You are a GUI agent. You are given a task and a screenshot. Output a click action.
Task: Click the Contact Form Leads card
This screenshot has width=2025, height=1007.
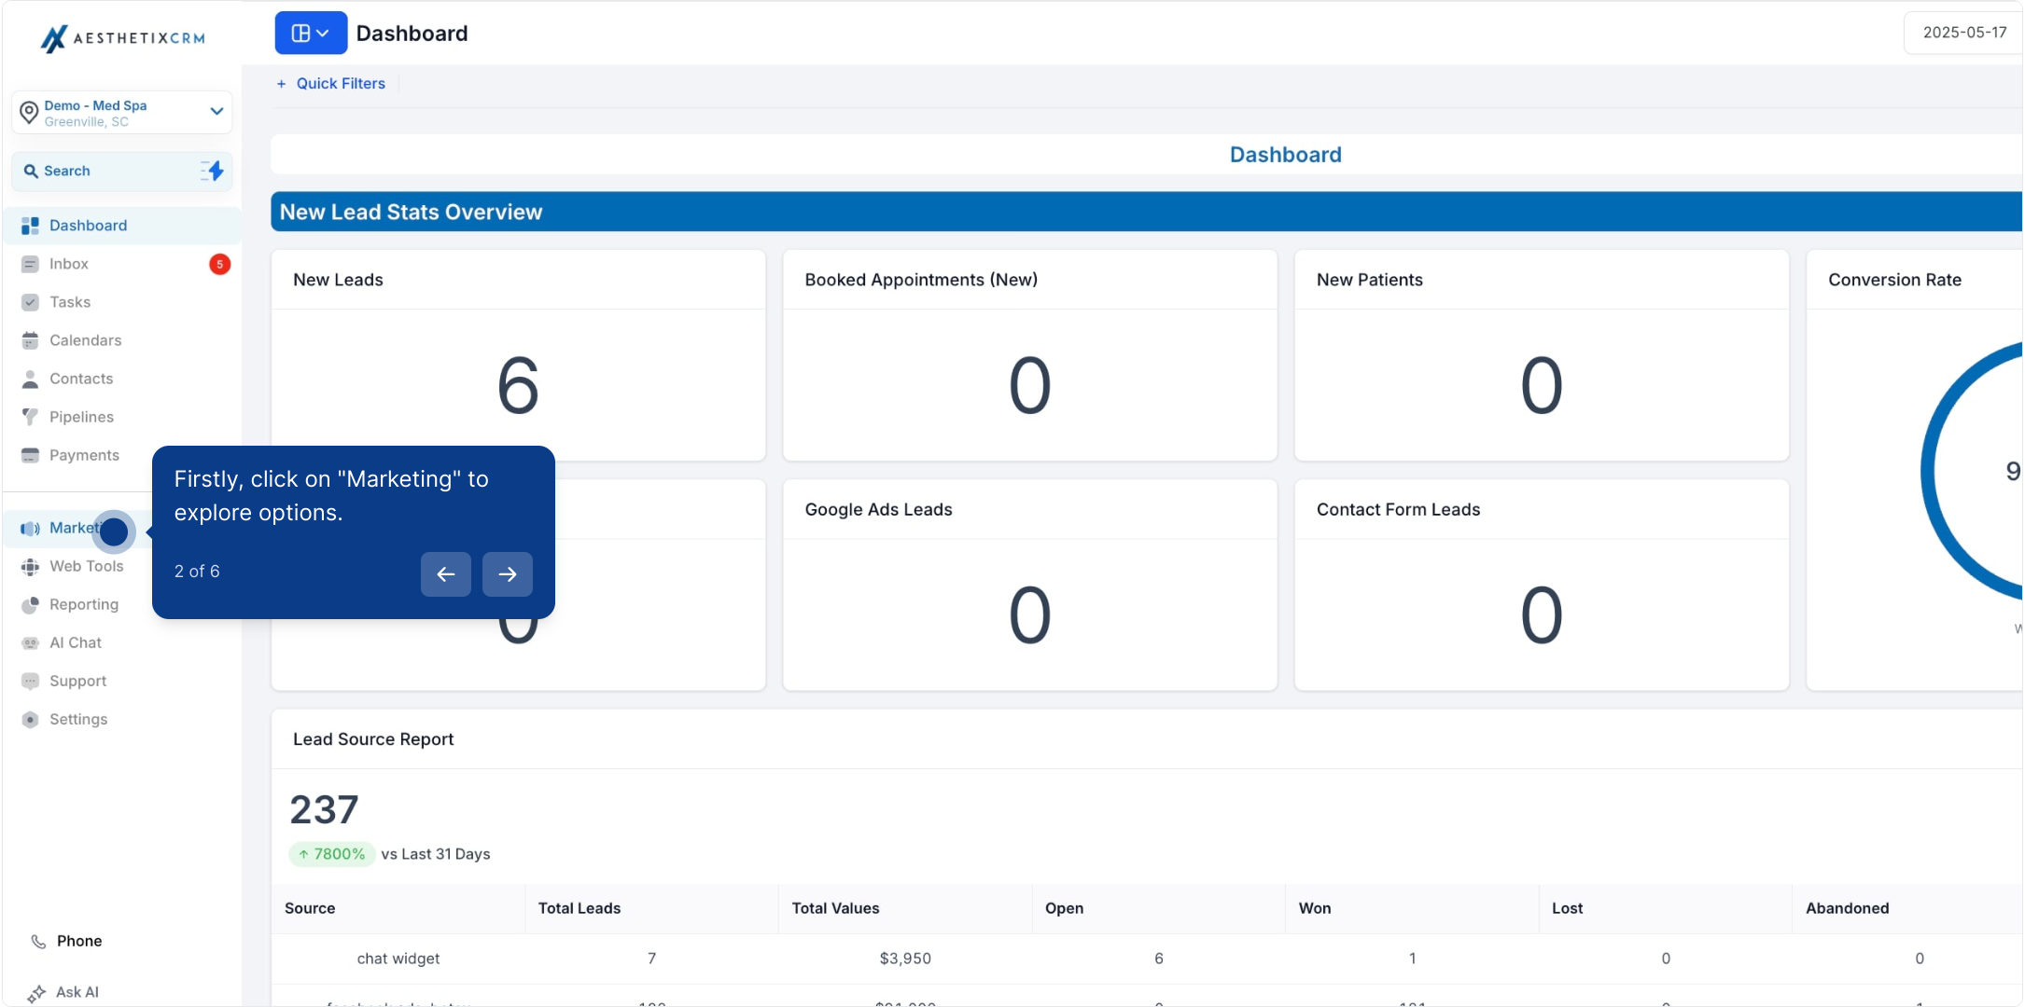[1542, 586]
